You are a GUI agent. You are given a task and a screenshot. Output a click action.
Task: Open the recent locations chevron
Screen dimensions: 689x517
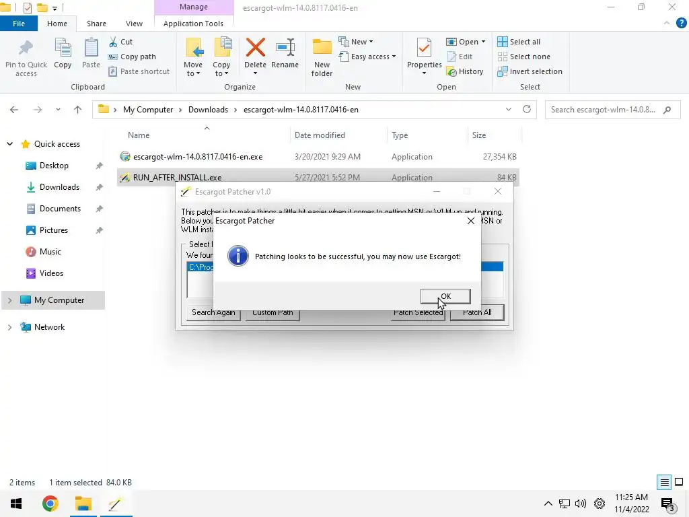(x=58, y=110)
